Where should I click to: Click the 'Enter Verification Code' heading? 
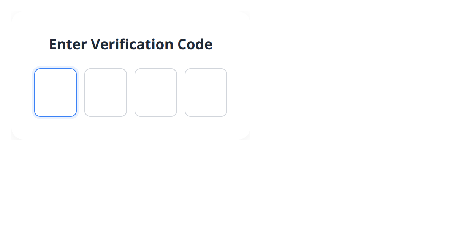point(130,44)
